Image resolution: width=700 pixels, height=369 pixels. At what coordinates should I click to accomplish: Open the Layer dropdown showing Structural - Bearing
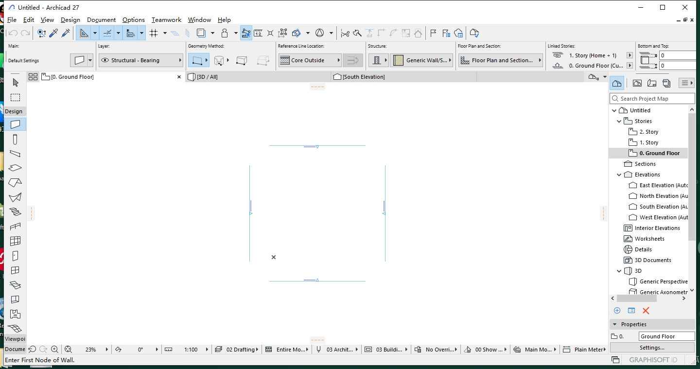[x=140, y=60]
